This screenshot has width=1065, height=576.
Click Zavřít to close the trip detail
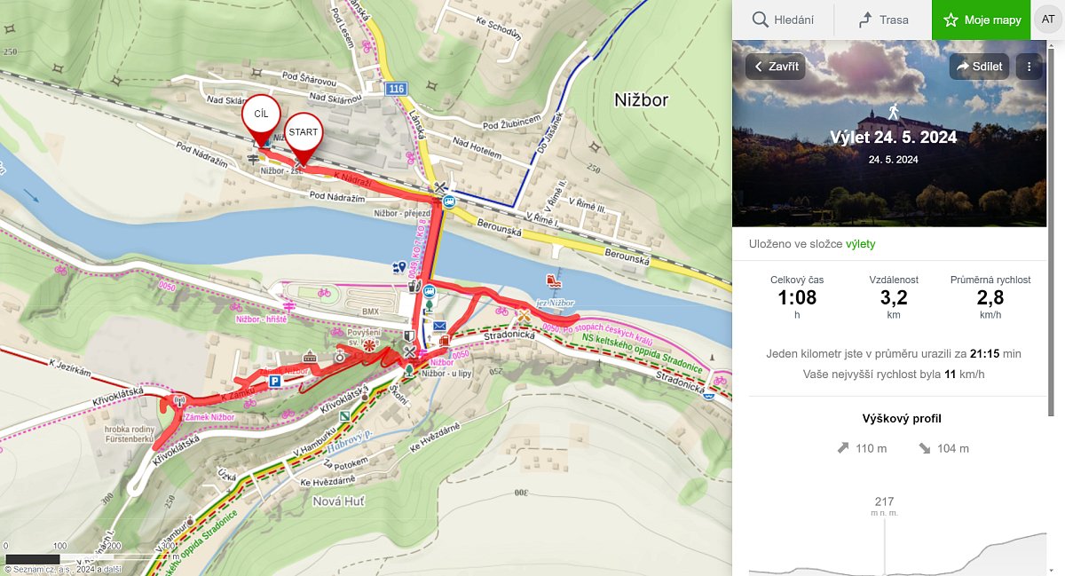pos(775,67)
